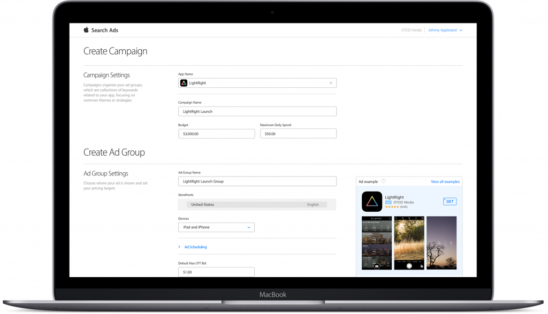Open the tree silhouette screenshot thumbnail
This screenshot has width=548, height=314.
(x=442, y=243)
